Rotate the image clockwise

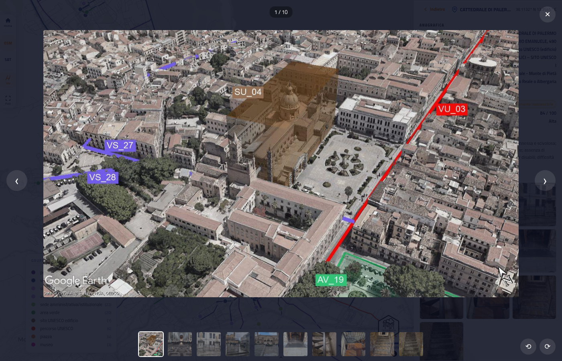(547, 346)
